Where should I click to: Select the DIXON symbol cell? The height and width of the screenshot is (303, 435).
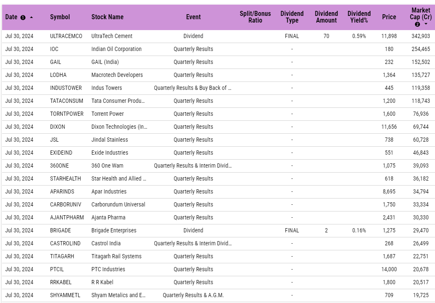58,127
